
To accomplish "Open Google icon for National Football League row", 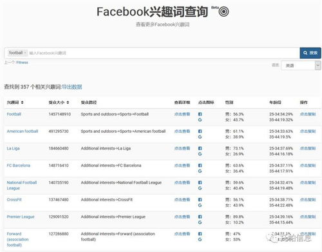I will pos(200,188).
